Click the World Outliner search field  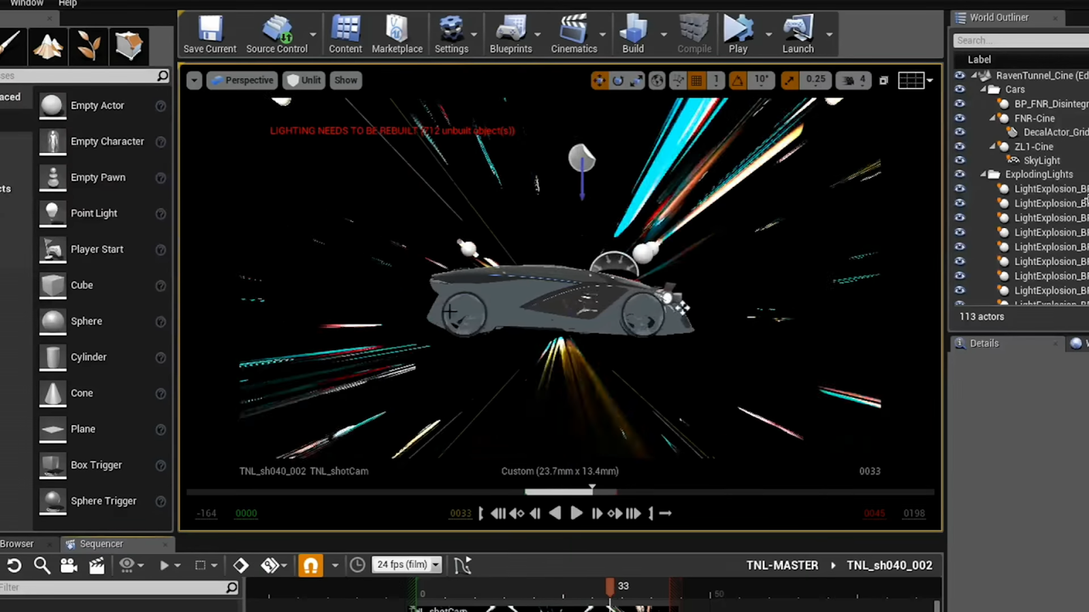tap(1021, 41)
